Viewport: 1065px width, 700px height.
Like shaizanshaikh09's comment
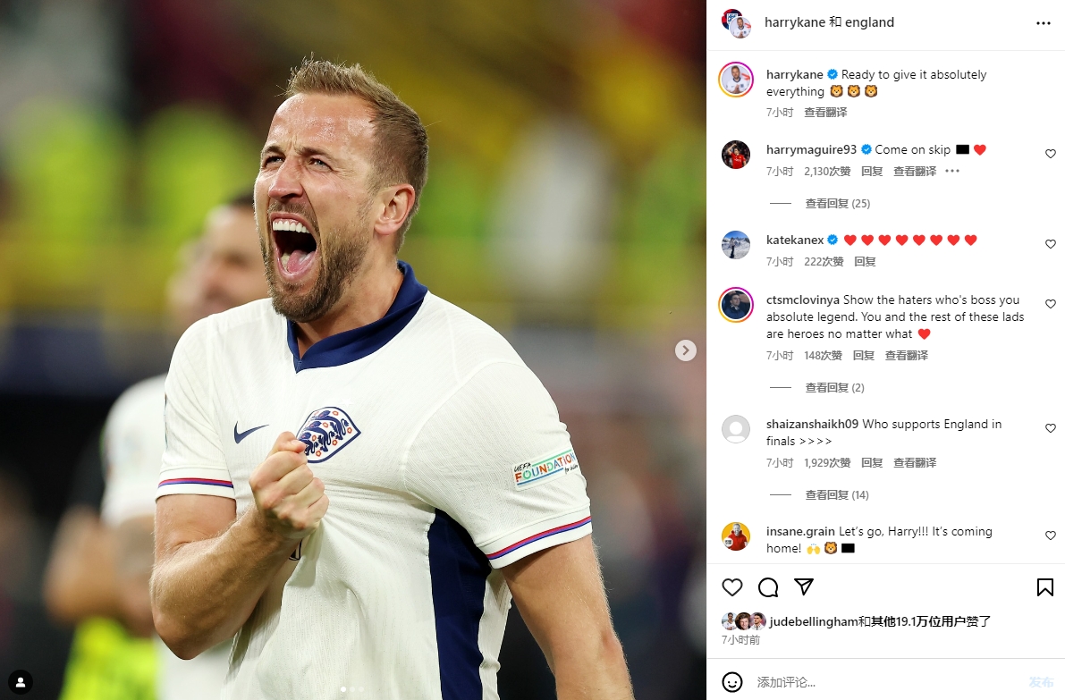1050,428
